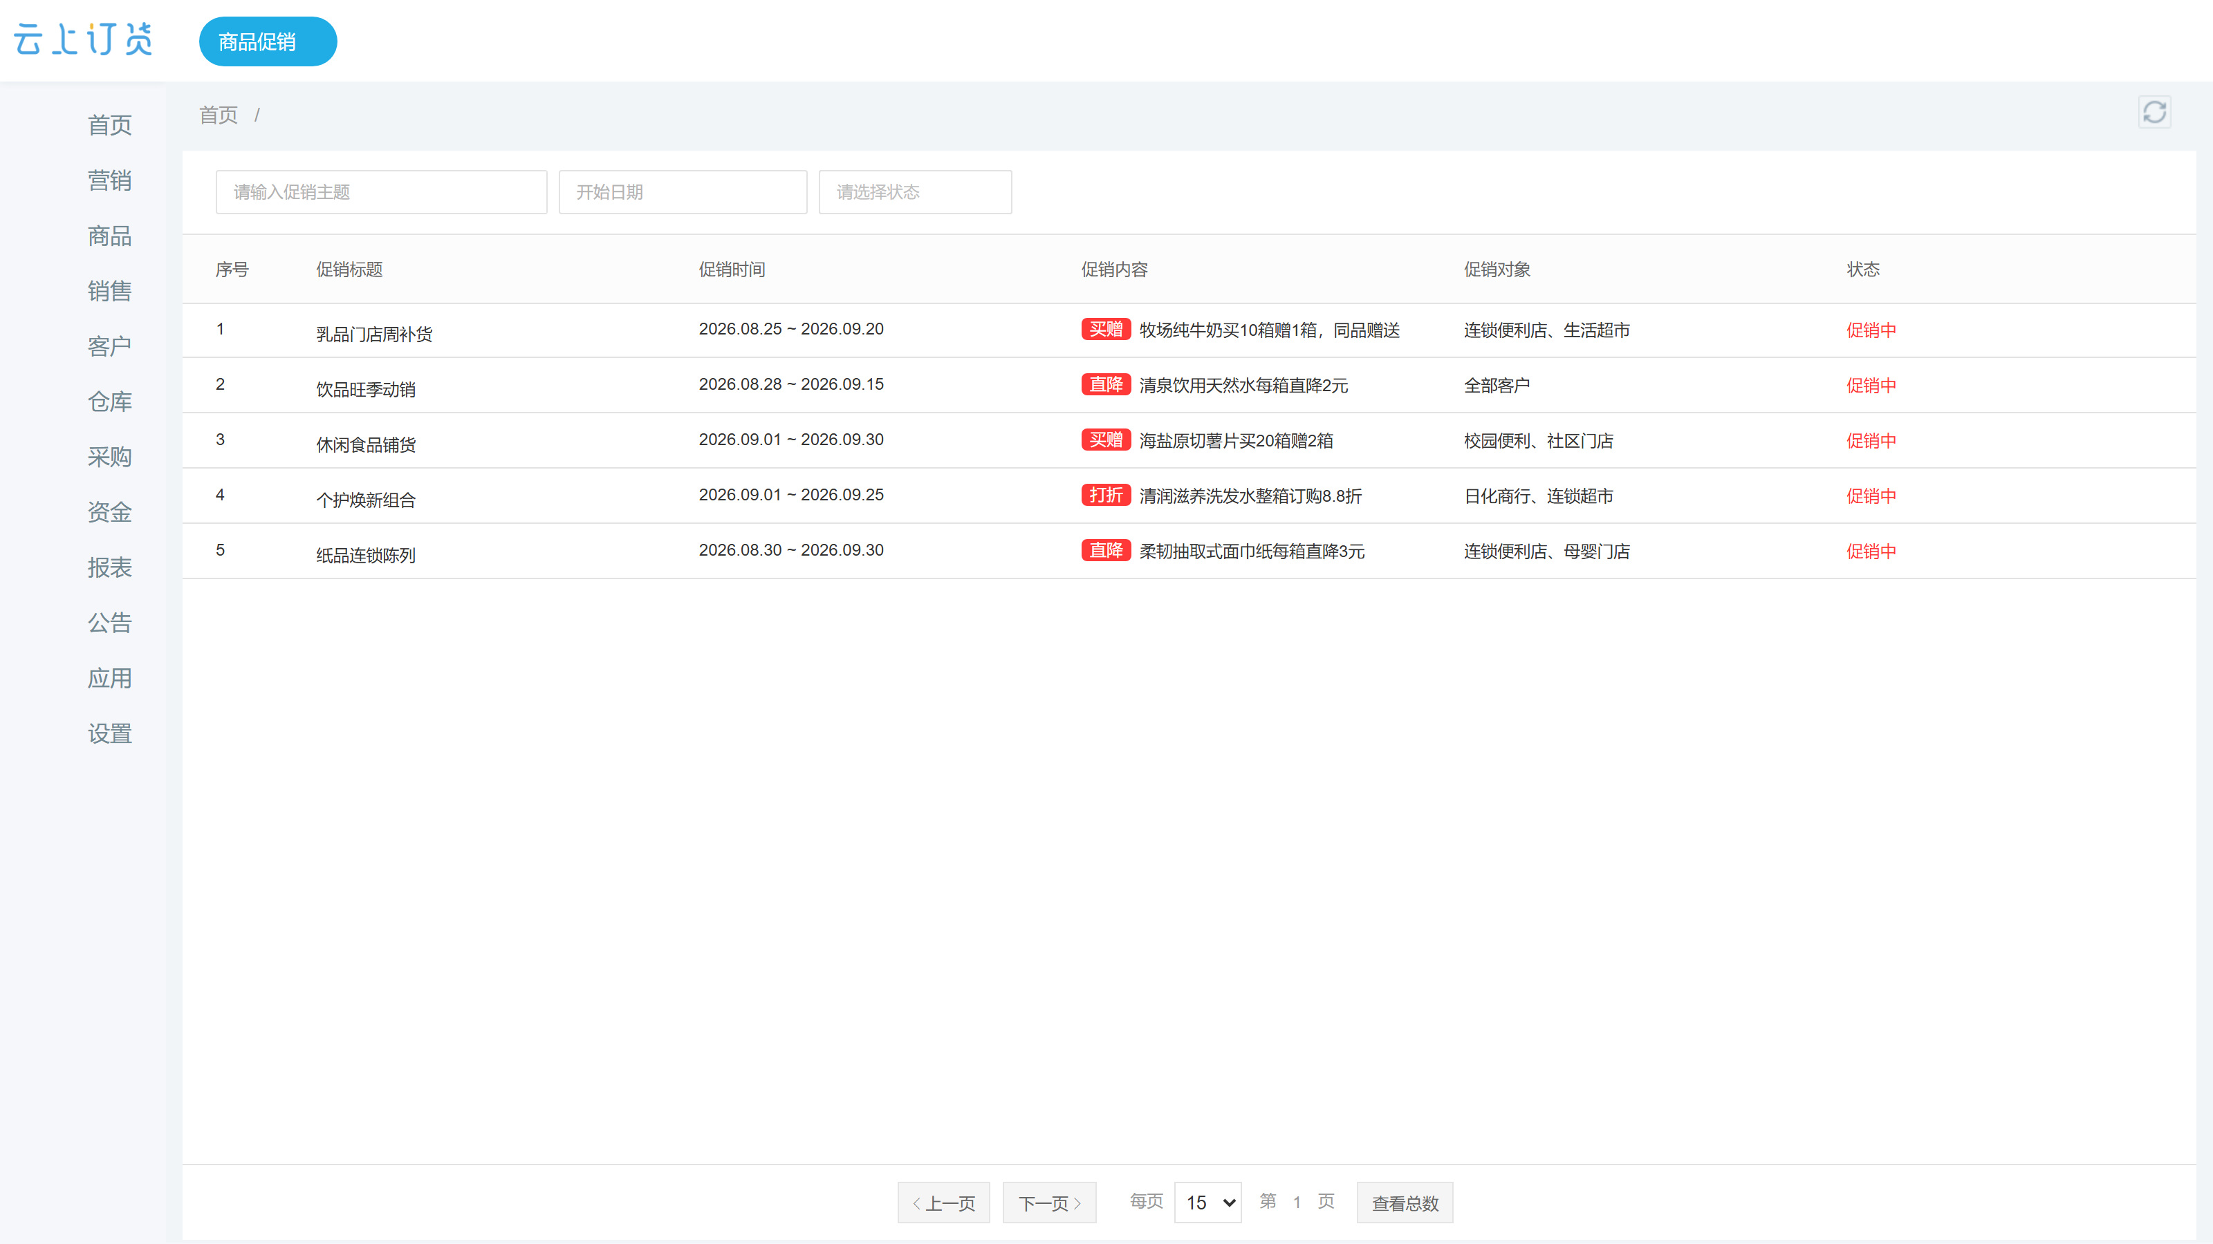This screenshot has width=2213, height=1244.
Task: Open the 设置 sidebar menu
Action: pos(110,733)
